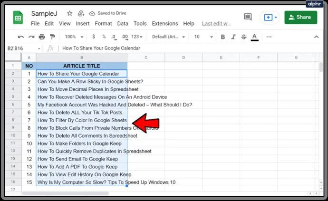Select the Paint format tool
This screenshot has height=201, width=328.
pyautogui.click(x=52, y=37)
